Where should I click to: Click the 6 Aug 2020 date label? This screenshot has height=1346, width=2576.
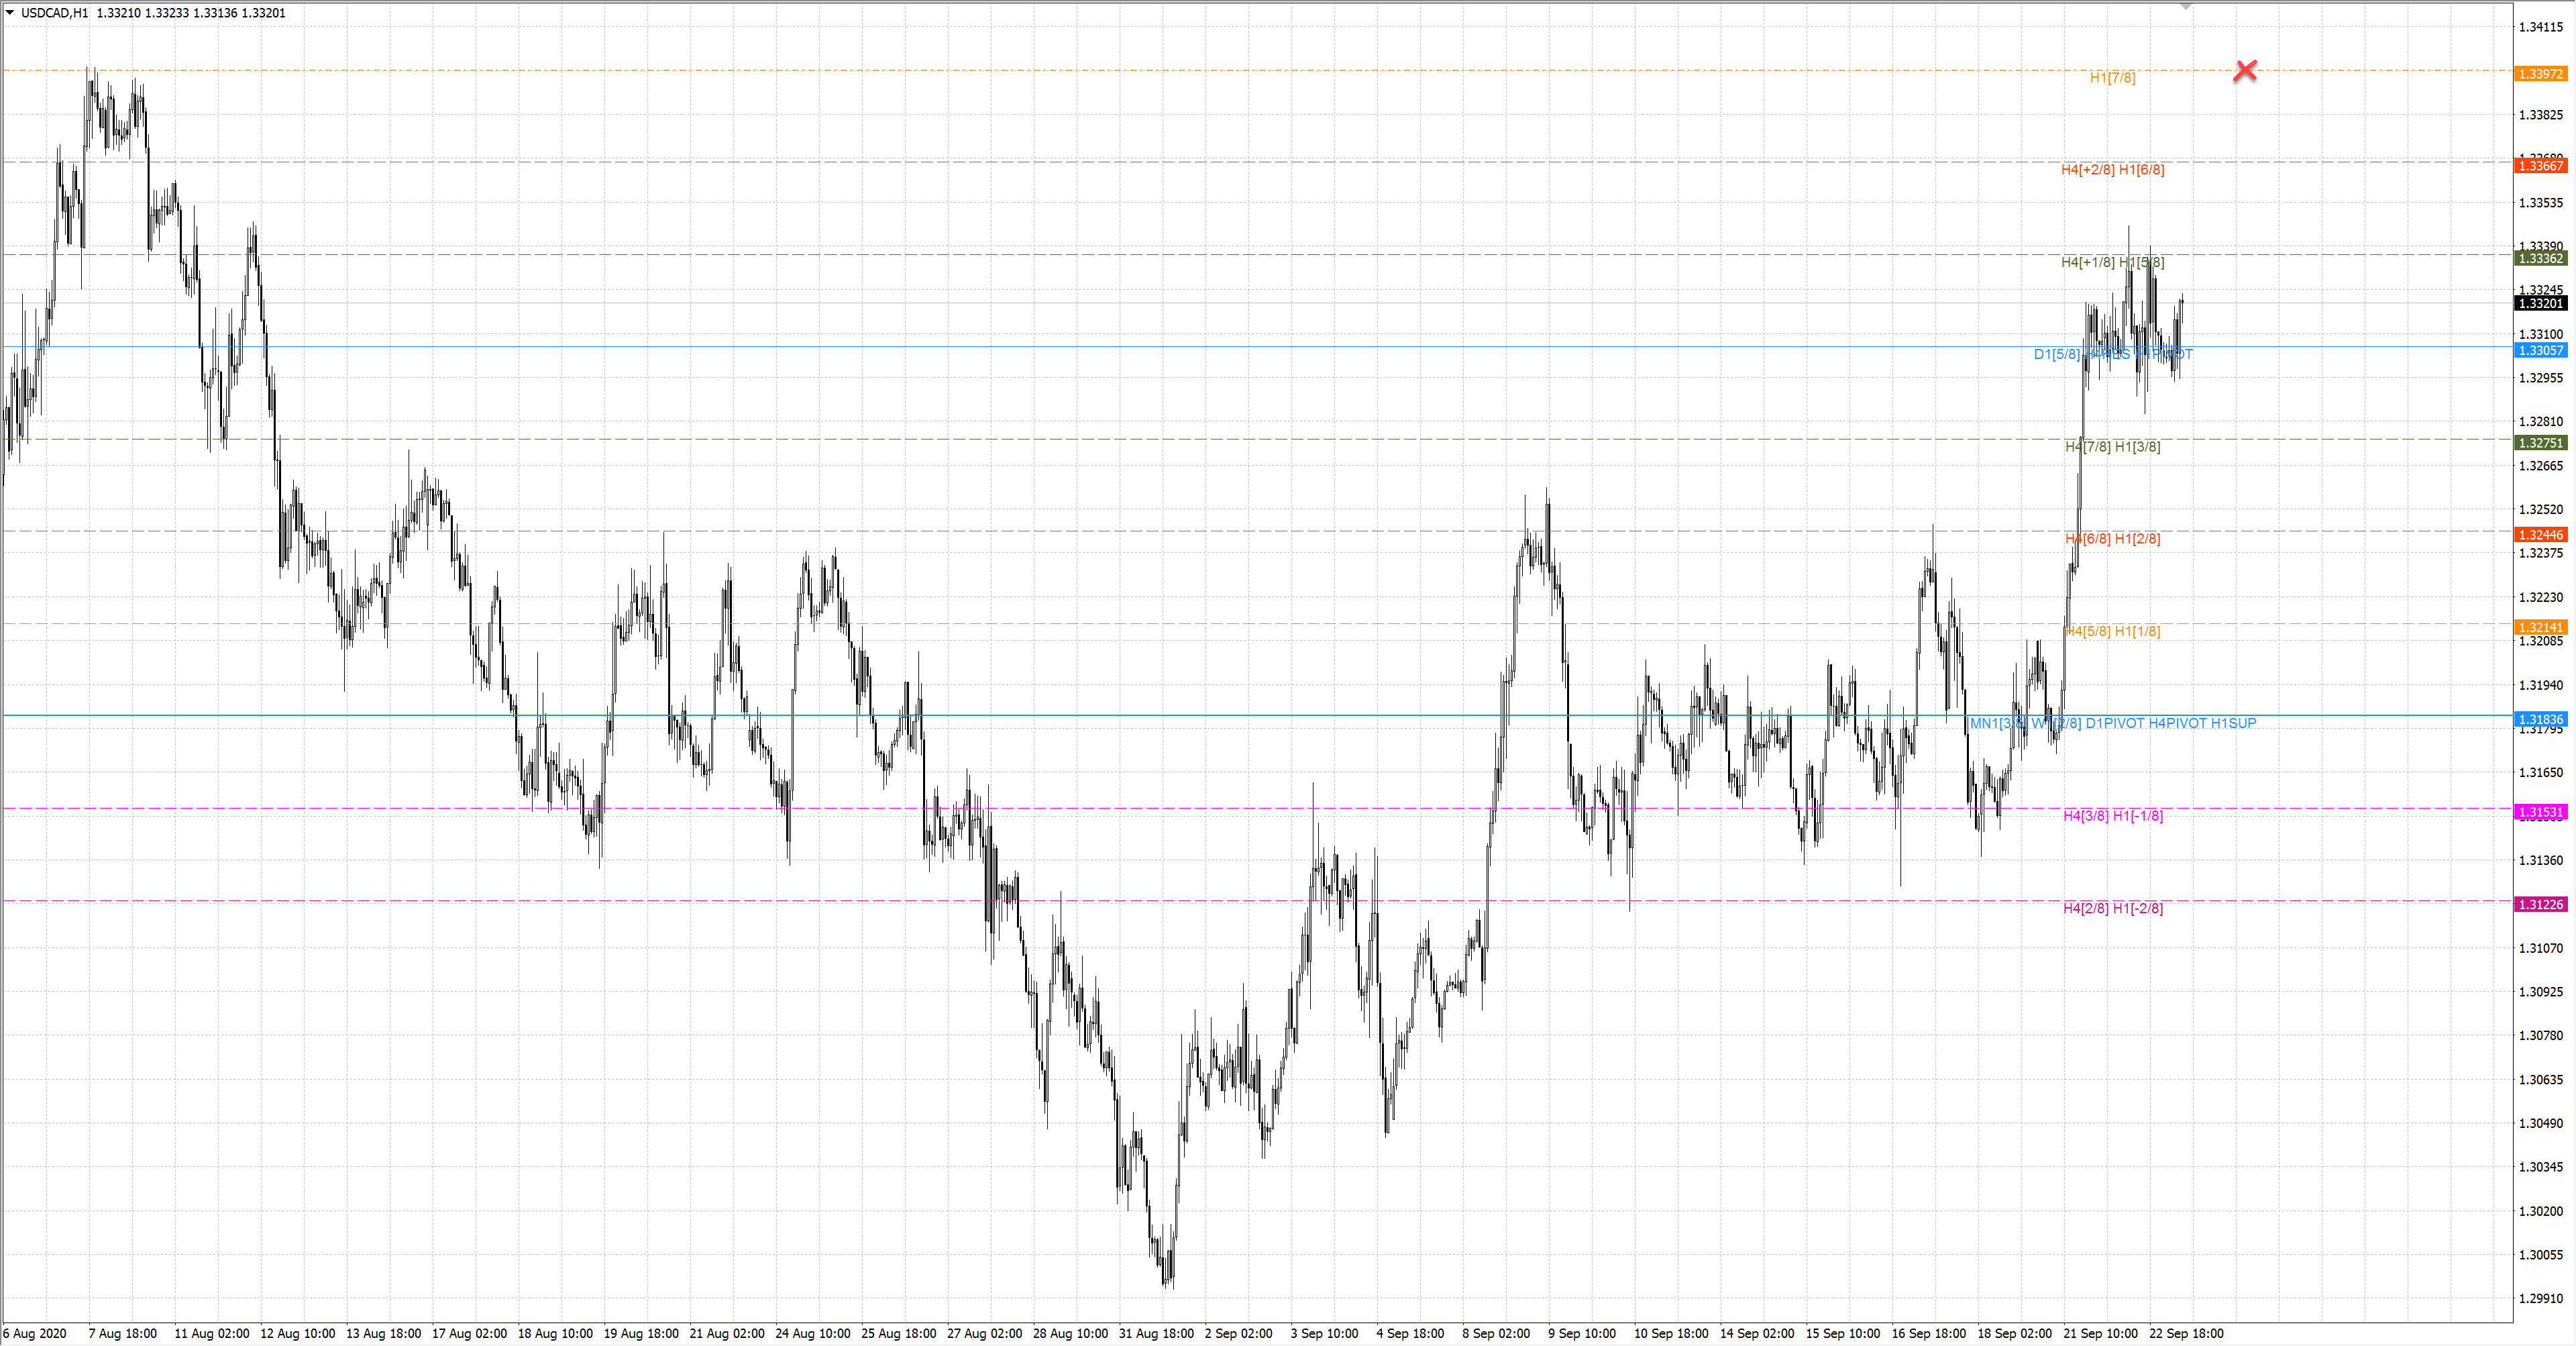pos(35,1333)
